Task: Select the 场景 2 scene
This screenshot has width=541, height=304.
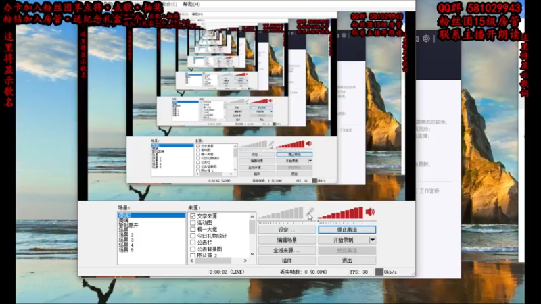Action: point(126,235)
